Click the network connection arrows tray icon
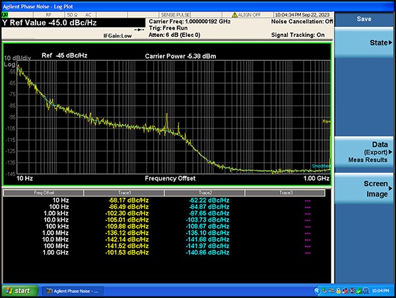Image resolution: width=396 pixels, height=298 pixels. pyautogui.click(x=331, y=291)
